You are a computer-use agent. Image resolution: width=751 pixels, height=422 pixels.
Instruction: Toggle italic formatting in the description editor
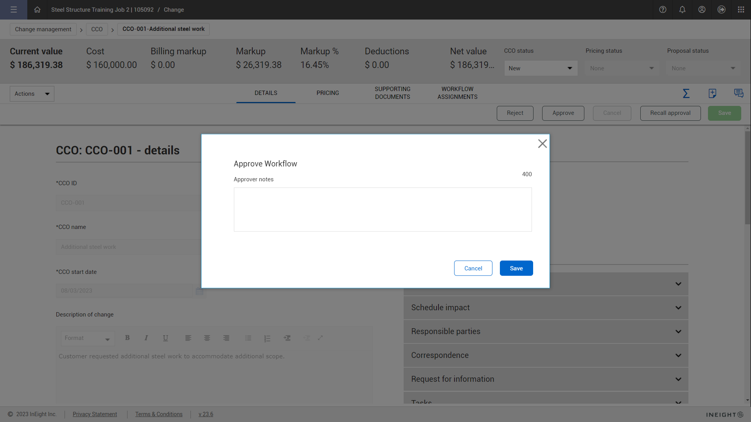(146, 338)
